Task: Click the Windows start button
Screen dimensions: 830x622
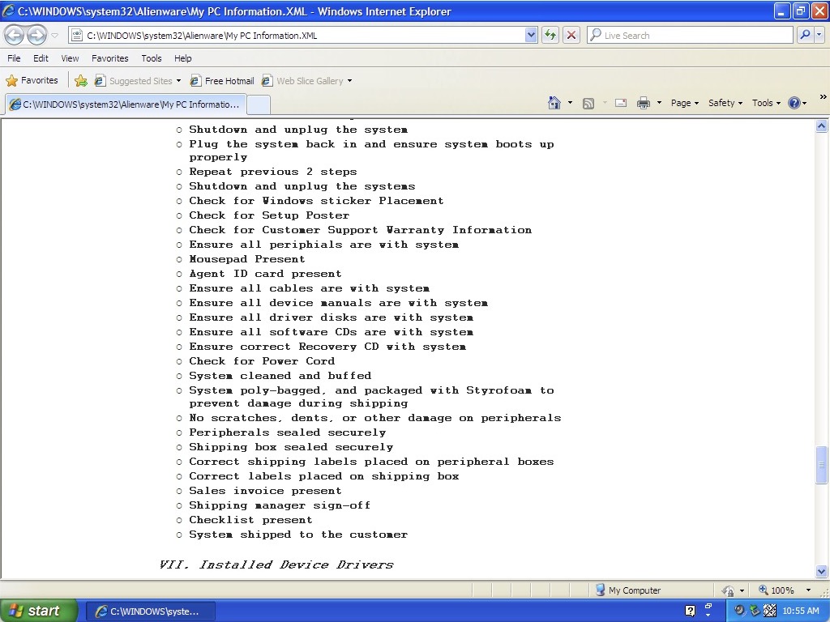Action: pos(37,611)
